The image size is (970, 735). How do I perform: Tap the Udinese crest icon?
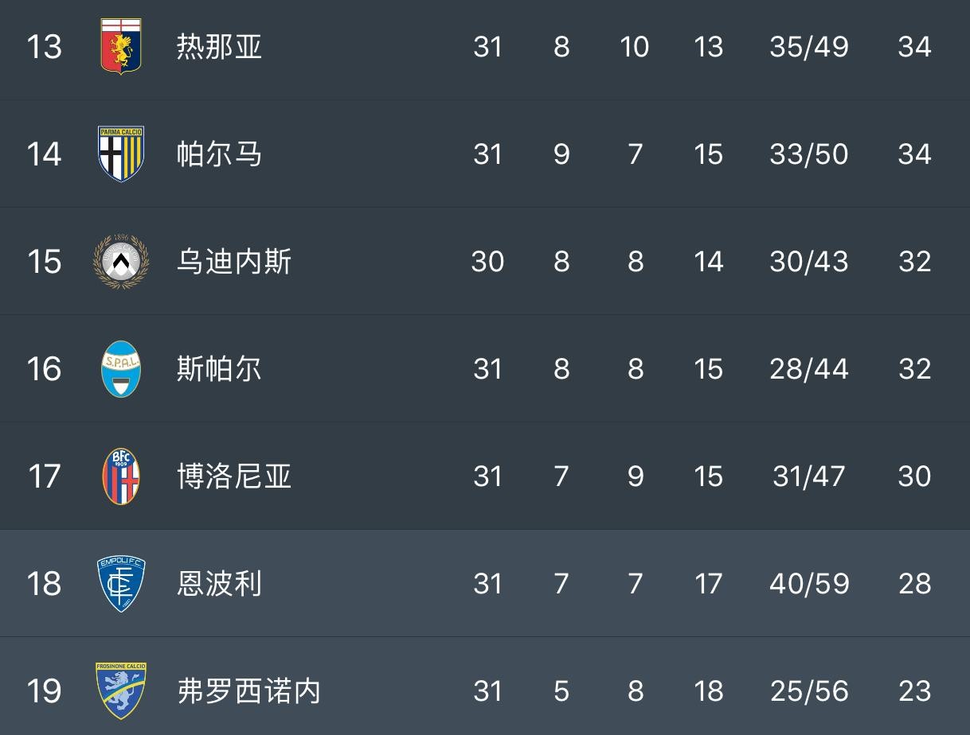coord(121,261)
